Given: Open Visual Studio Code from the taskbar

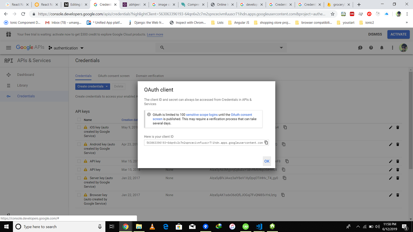Looking at the screenshot, I should click(x=259, y=226).
